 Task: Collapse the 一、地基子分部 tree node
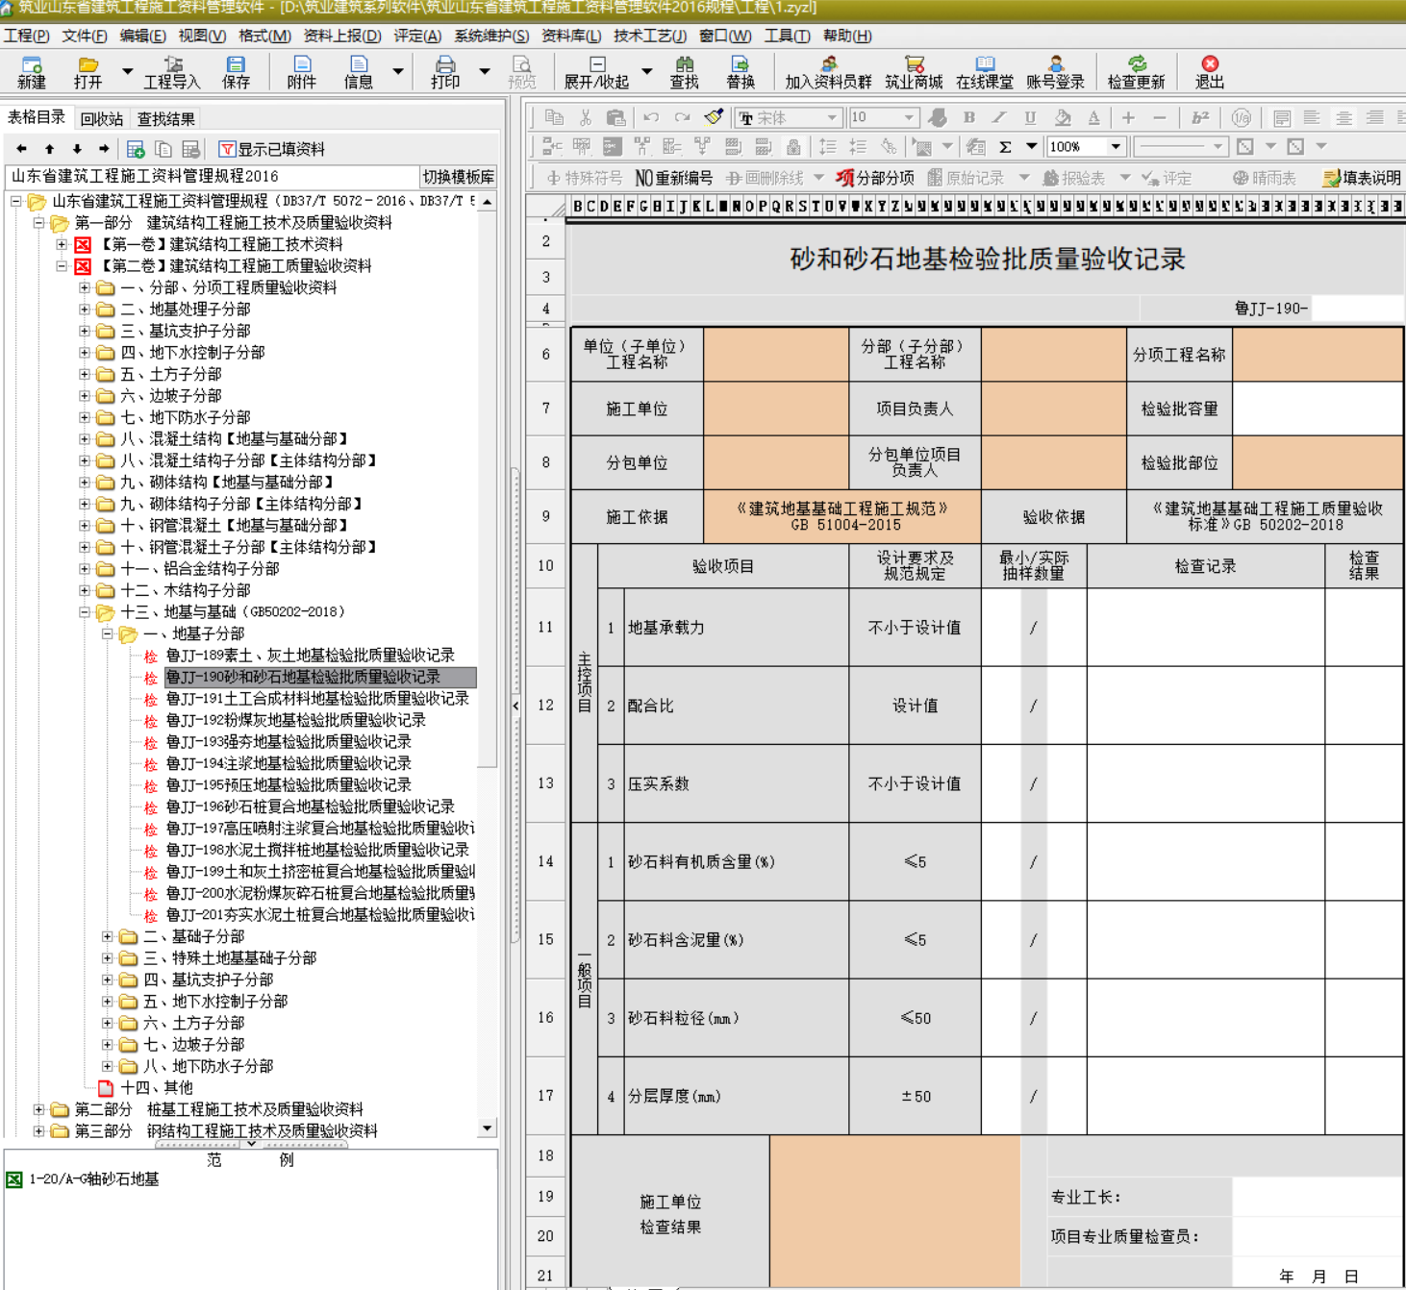pos(108,634)
